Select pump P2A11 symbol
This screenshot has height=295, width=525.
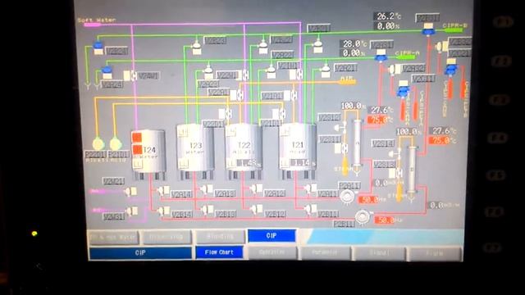point(347,197)
